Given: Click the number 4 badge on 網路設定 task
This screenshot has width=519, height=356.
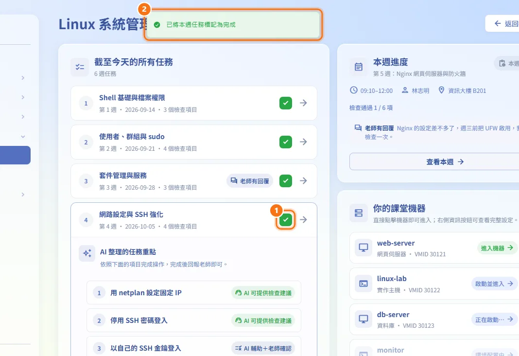Looking at the screenshot, I should coord(86,220).
